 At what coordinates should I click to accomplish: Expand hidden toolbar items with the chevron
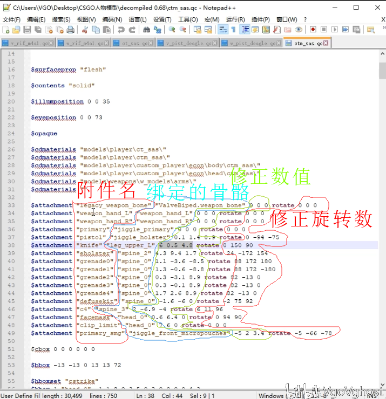(384, 27)
